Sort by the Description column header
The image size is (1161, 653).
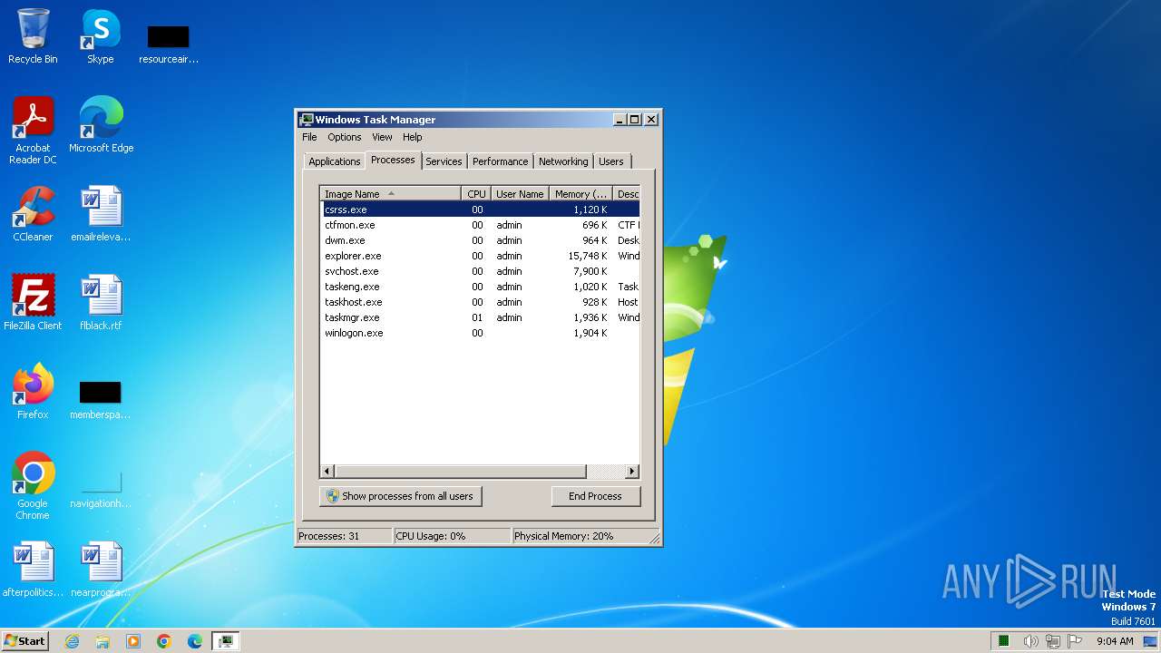(627, 194)
